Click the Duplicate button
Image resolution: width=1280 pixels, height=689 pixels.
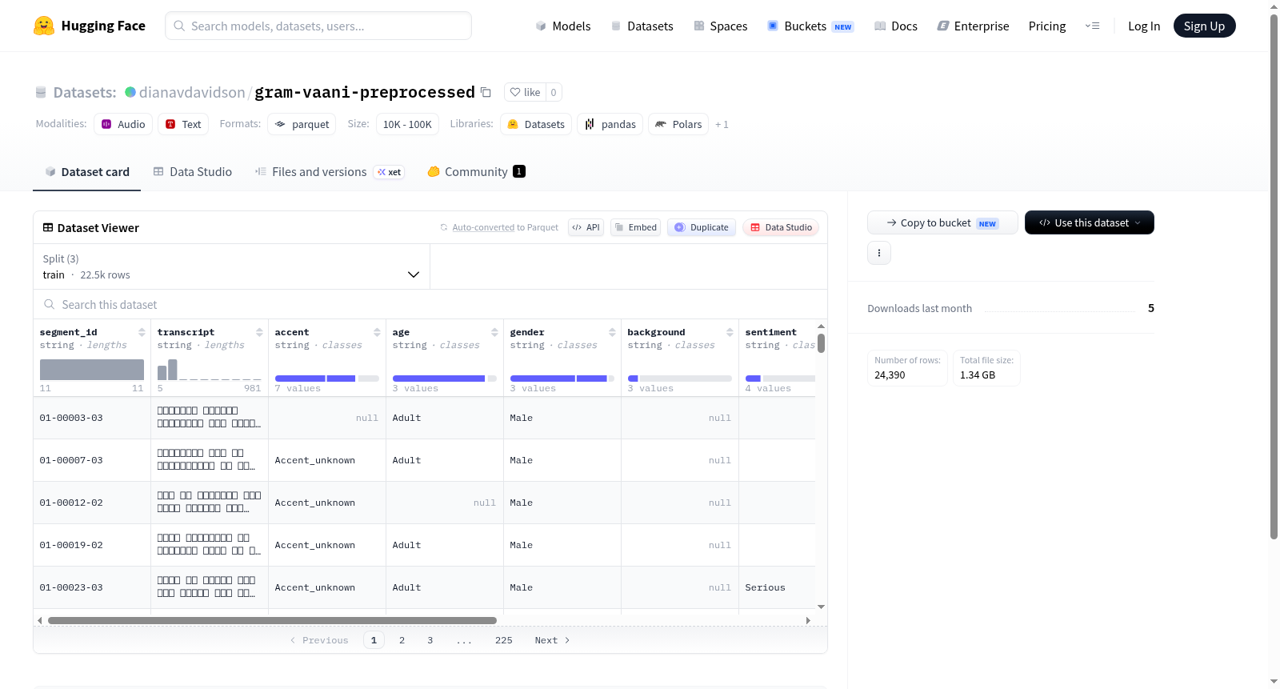point(702,227)
